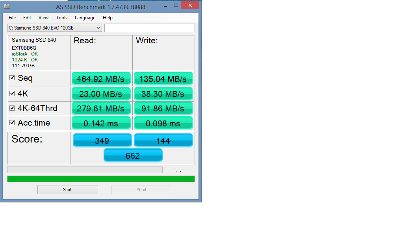Open the Edit menu
Image resolution: width=397 pixels, height=248 pixels.
[x=27, y=18]
